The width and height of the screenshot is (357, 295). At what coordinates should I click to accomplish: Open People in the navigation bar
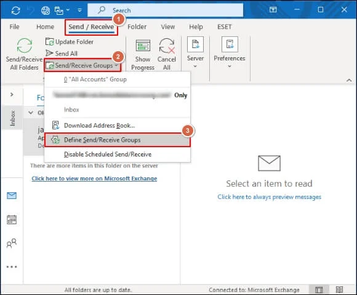pos(12,243)
